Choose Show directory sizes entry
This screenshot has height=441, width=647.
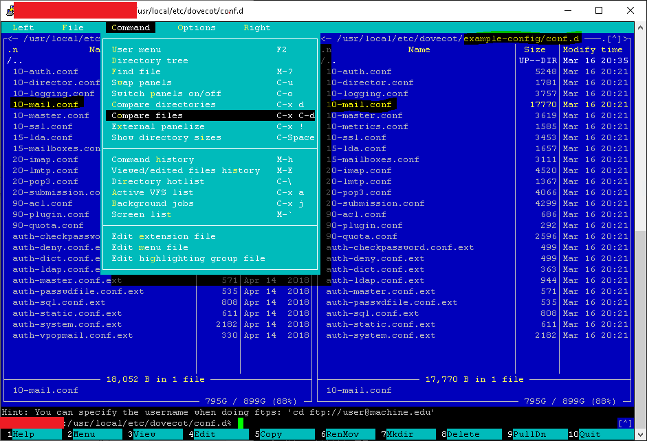coord(166,137)
